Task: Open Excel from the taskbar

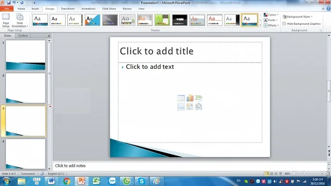Action: click(x=97, y=181)
